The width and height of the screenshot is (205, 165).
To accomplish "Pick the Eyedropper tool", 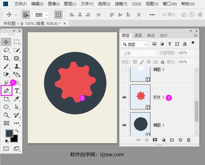I will 17,99.
